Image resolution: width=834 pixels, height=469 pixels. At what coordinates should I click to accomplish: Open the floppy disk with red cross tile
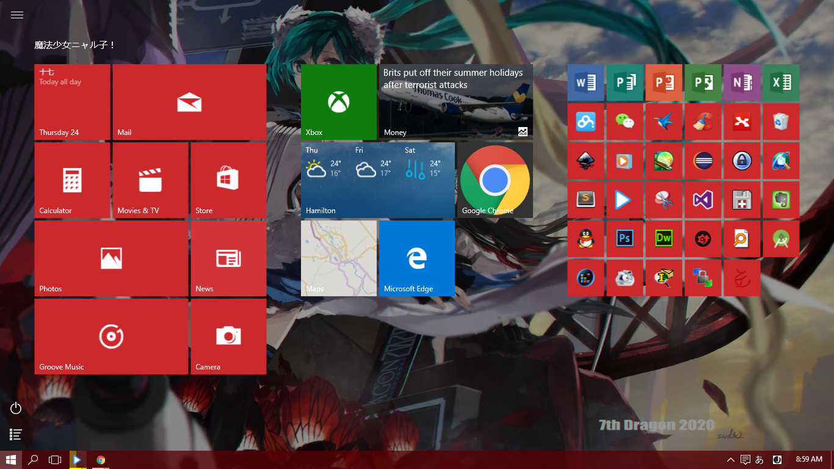tap(742, 200)
